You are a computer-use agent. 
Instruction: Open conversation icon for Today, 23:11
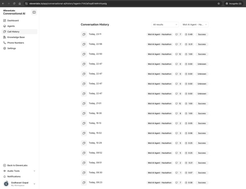(x=84, y=34)
